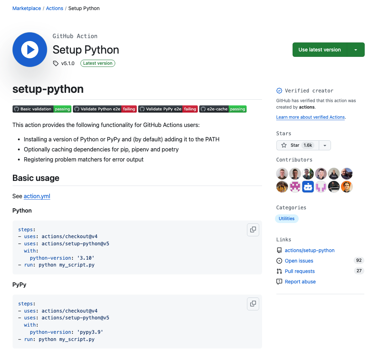
Task: Star the setup-python repository
Action: 298,145
